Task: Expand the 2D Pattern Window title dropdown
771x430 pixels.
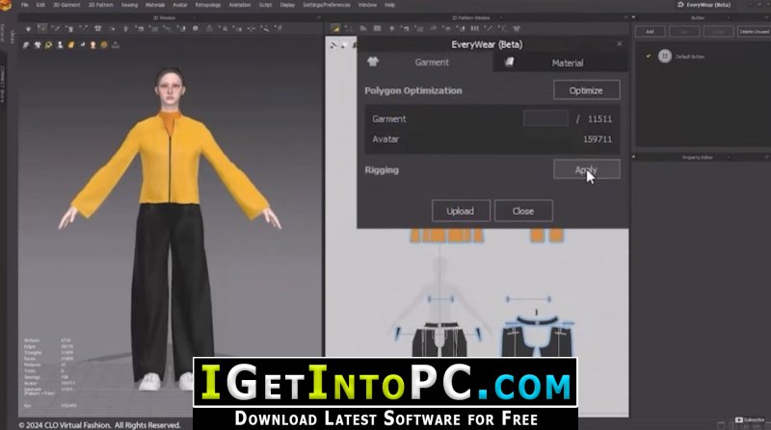Action: pyautogui.click(x=501, y=17)
